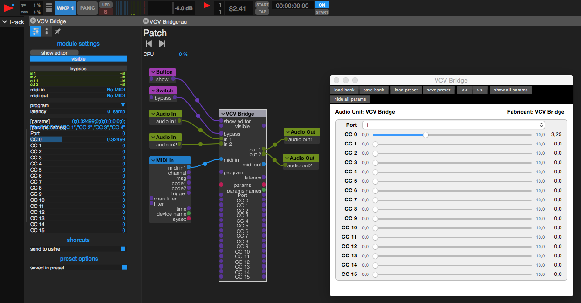Click the pin icon in VCV Bridge panel
The height and width of the screenshot is (303, 581).
pyautogui.click(x=58, y=31)
